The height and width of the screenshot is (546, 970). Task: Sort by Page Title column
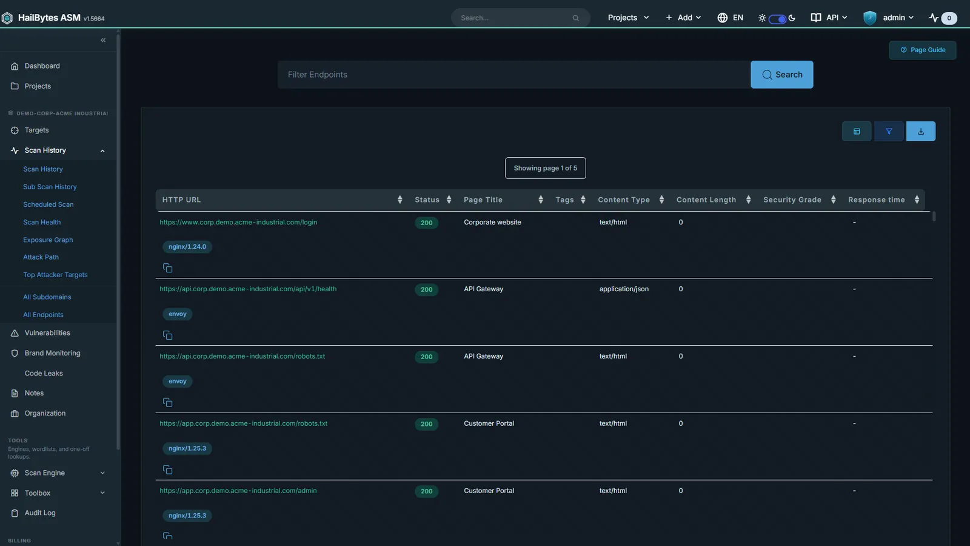(x=541, y=200)
